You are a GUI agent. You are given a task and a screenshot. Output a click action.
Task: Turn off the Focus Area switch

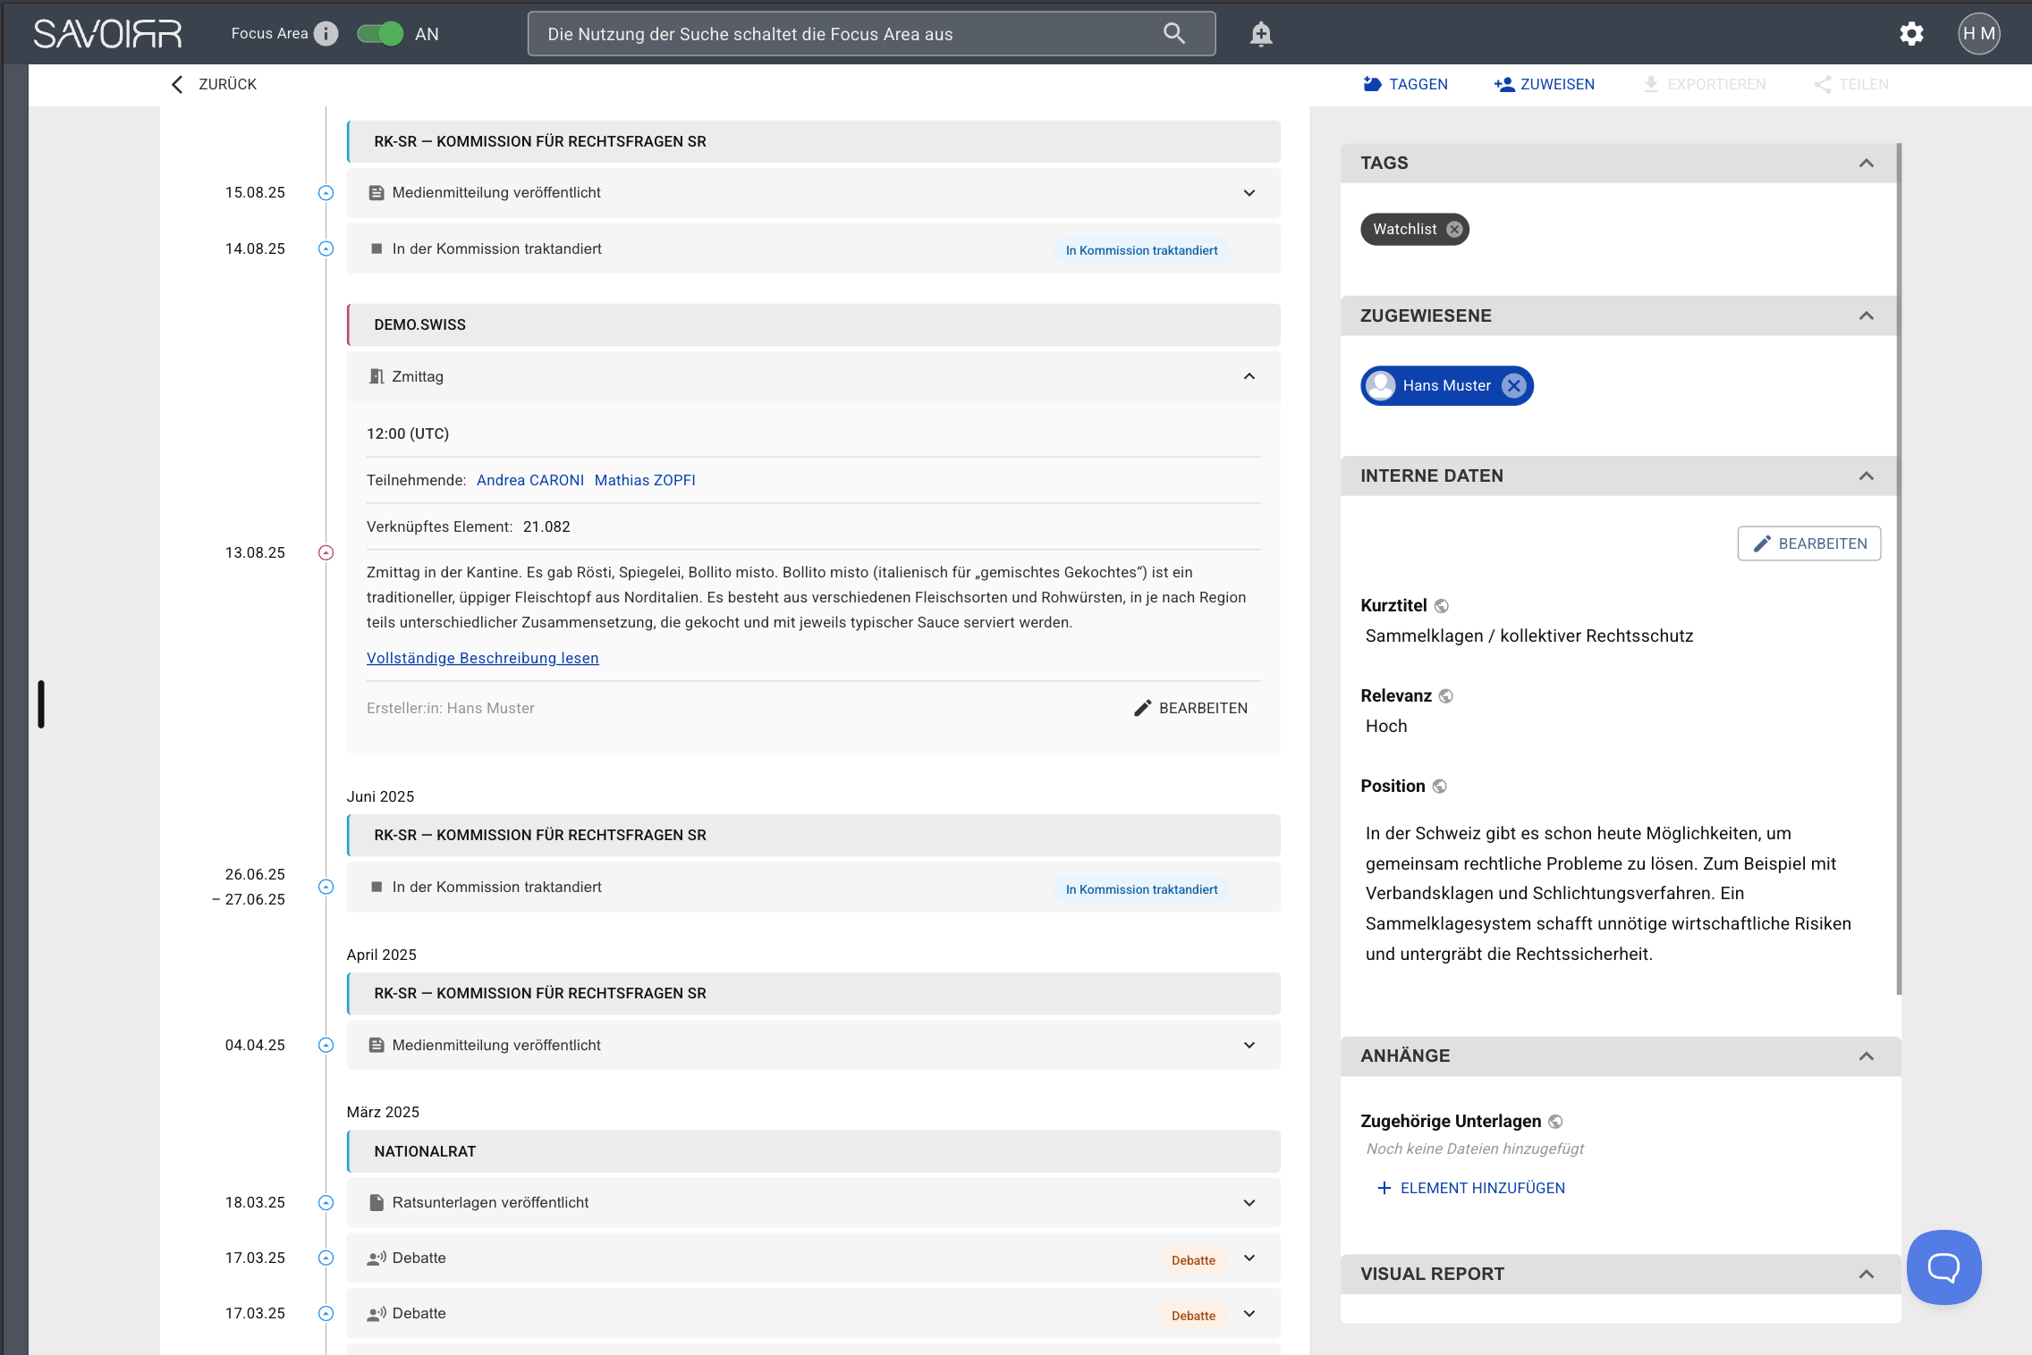(x=380, y=34)
